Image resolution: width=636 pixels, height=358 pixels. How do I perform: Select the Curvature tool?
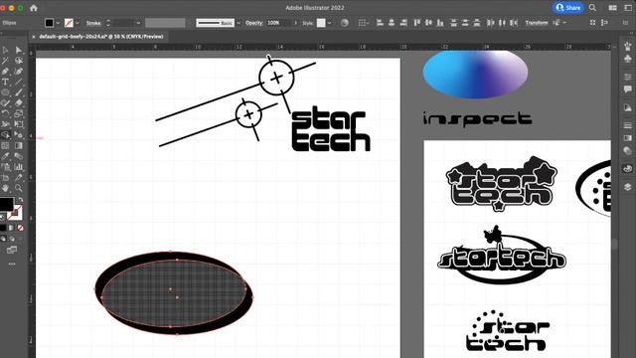click(x=19, y=72)
